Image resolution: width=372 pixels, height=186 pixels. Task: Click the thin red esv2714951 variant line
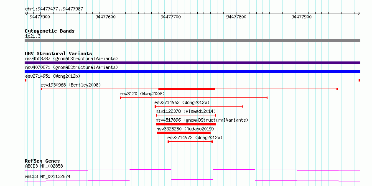click(192, 80)
